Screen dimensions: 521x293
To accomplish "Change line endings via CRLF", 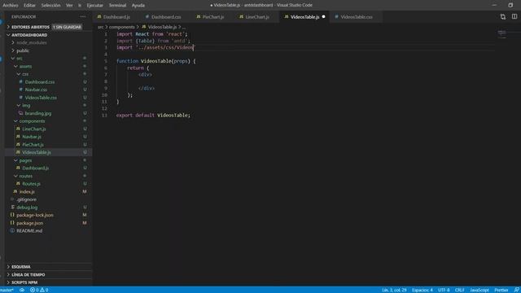I will pos(459,290).
